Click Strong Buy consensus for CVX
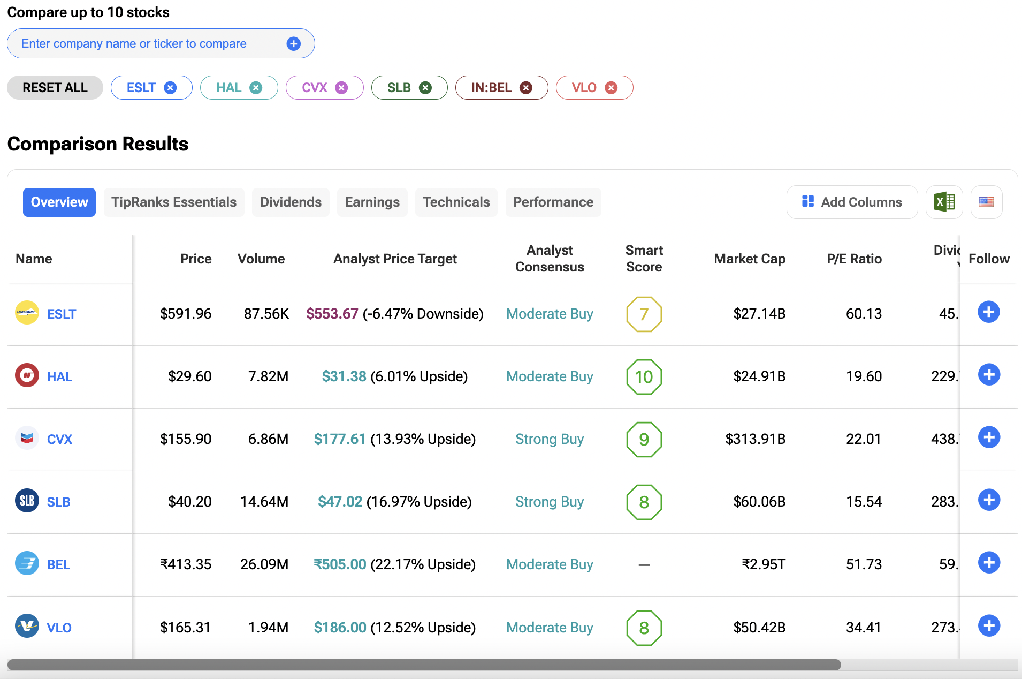Viewport: 1022px width, 679px height. point(549,439)
